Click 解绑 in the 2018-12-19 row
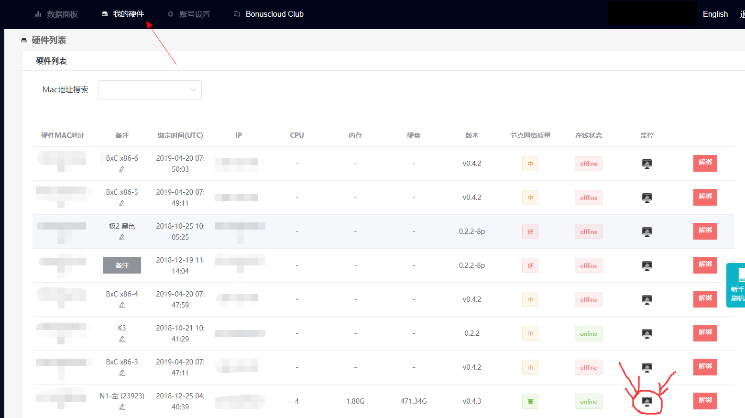 tap(705, 265)
